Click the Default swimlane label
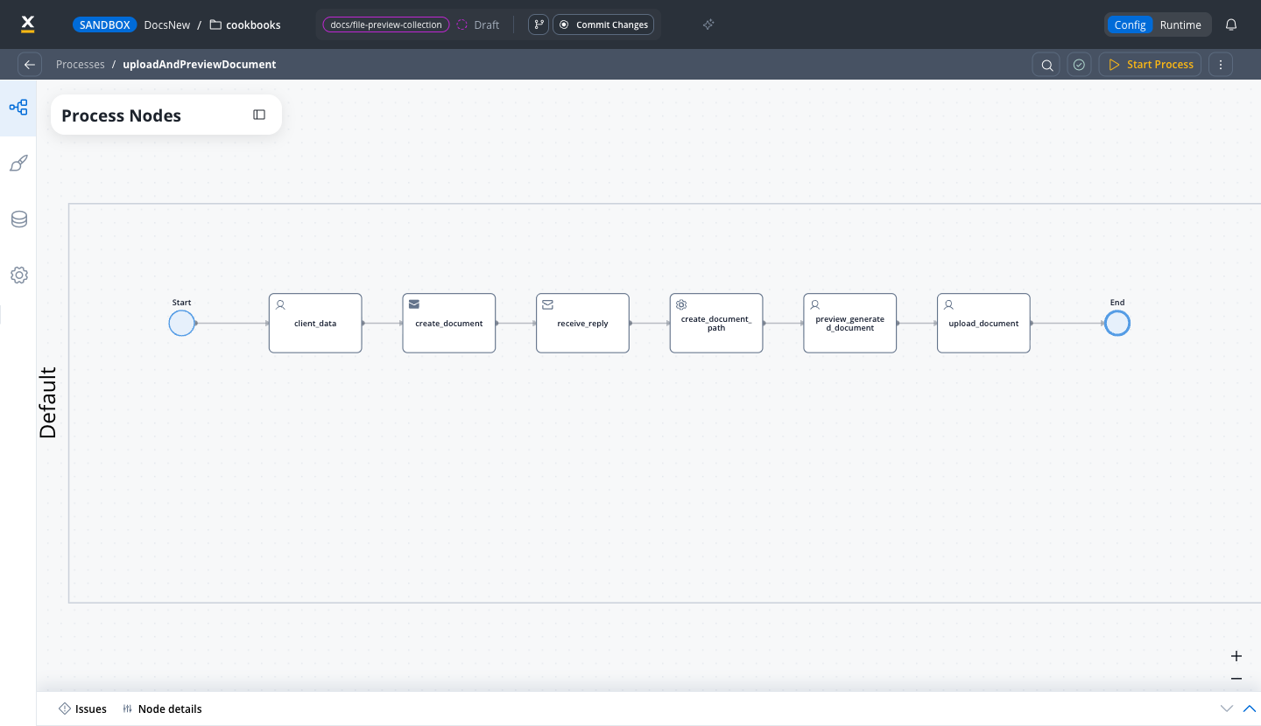 48,402
